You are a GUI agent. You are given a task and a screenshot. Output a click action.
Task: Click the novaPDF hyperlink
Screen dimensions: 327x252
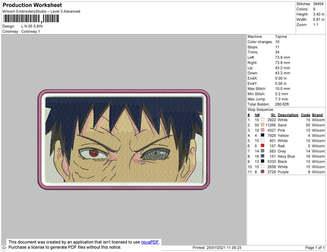pos(150,242)
